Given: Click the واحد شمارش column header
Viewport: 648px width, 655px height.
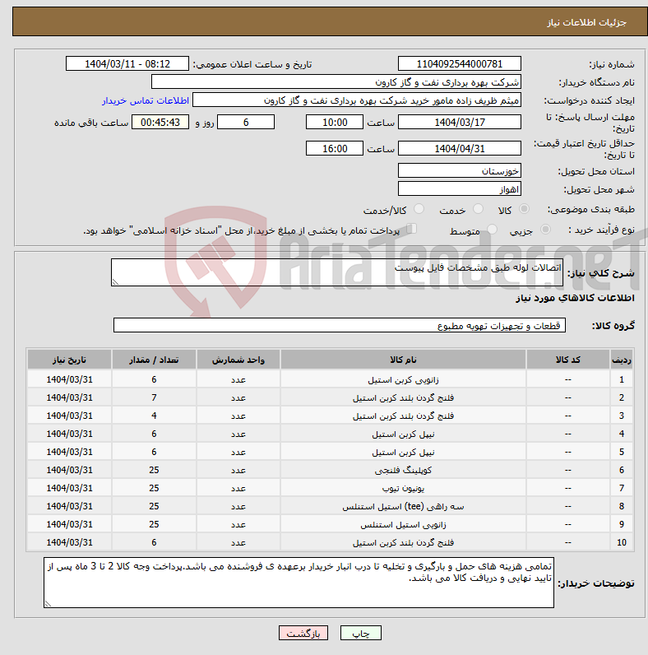Looking at the screenshot, I should pyautogui.click(x=238, y=360).
